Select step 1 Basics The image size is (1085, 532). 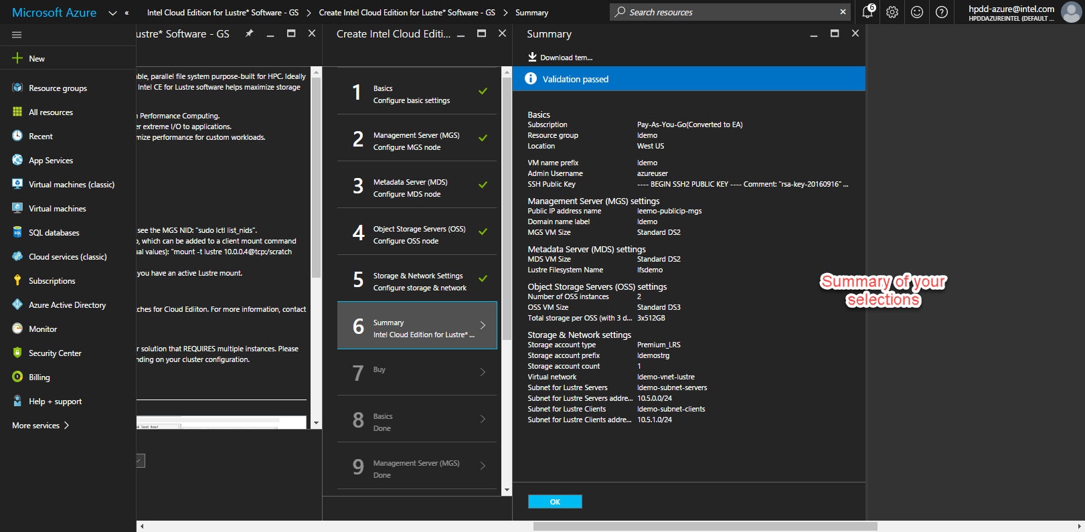coord(417,91)
